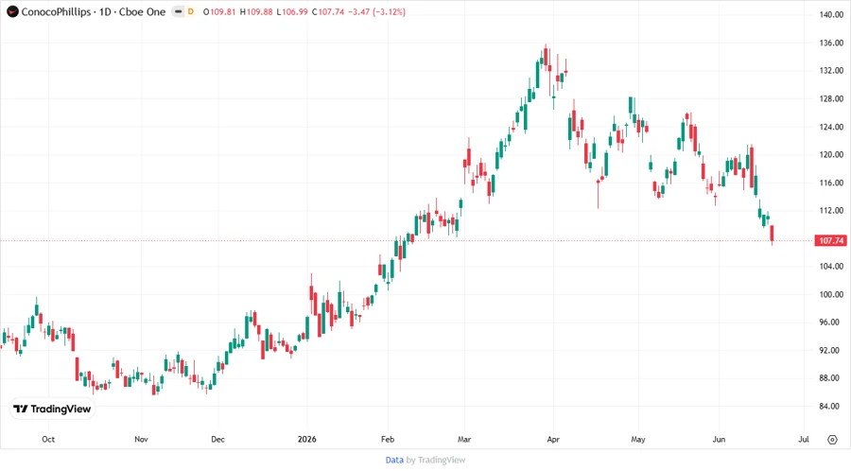Image resolution: width=851 pixels, height=471 pixels.
Task: Click the ConocoPhillips · 1D · Cboe One title
Action: [x=94, y=12]
